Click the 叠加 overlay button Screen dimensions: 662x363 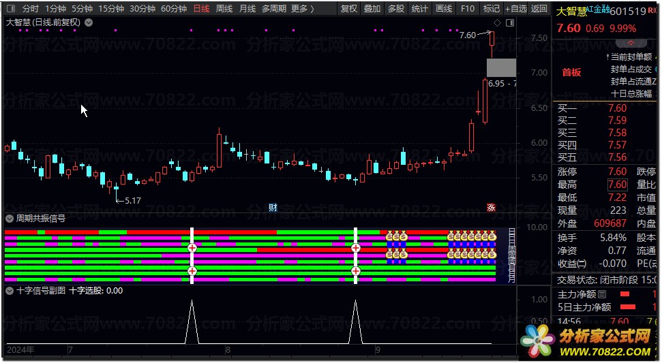click(x=372, y=8)
